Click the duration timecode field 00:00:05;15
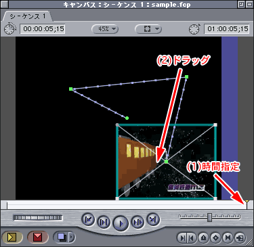This screenshot has width=254, height=247. [43, 29]
